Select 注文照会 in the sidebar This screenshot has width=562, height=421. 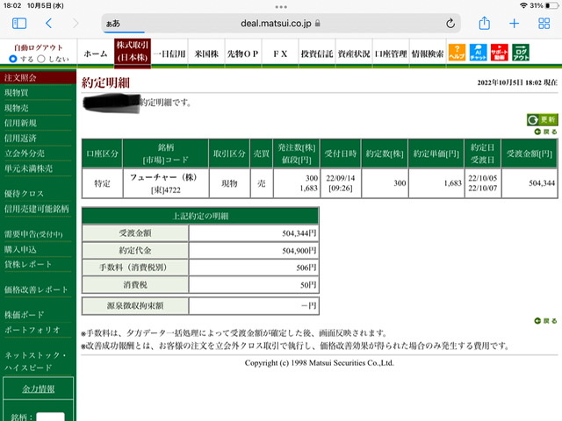pos(38,77)
